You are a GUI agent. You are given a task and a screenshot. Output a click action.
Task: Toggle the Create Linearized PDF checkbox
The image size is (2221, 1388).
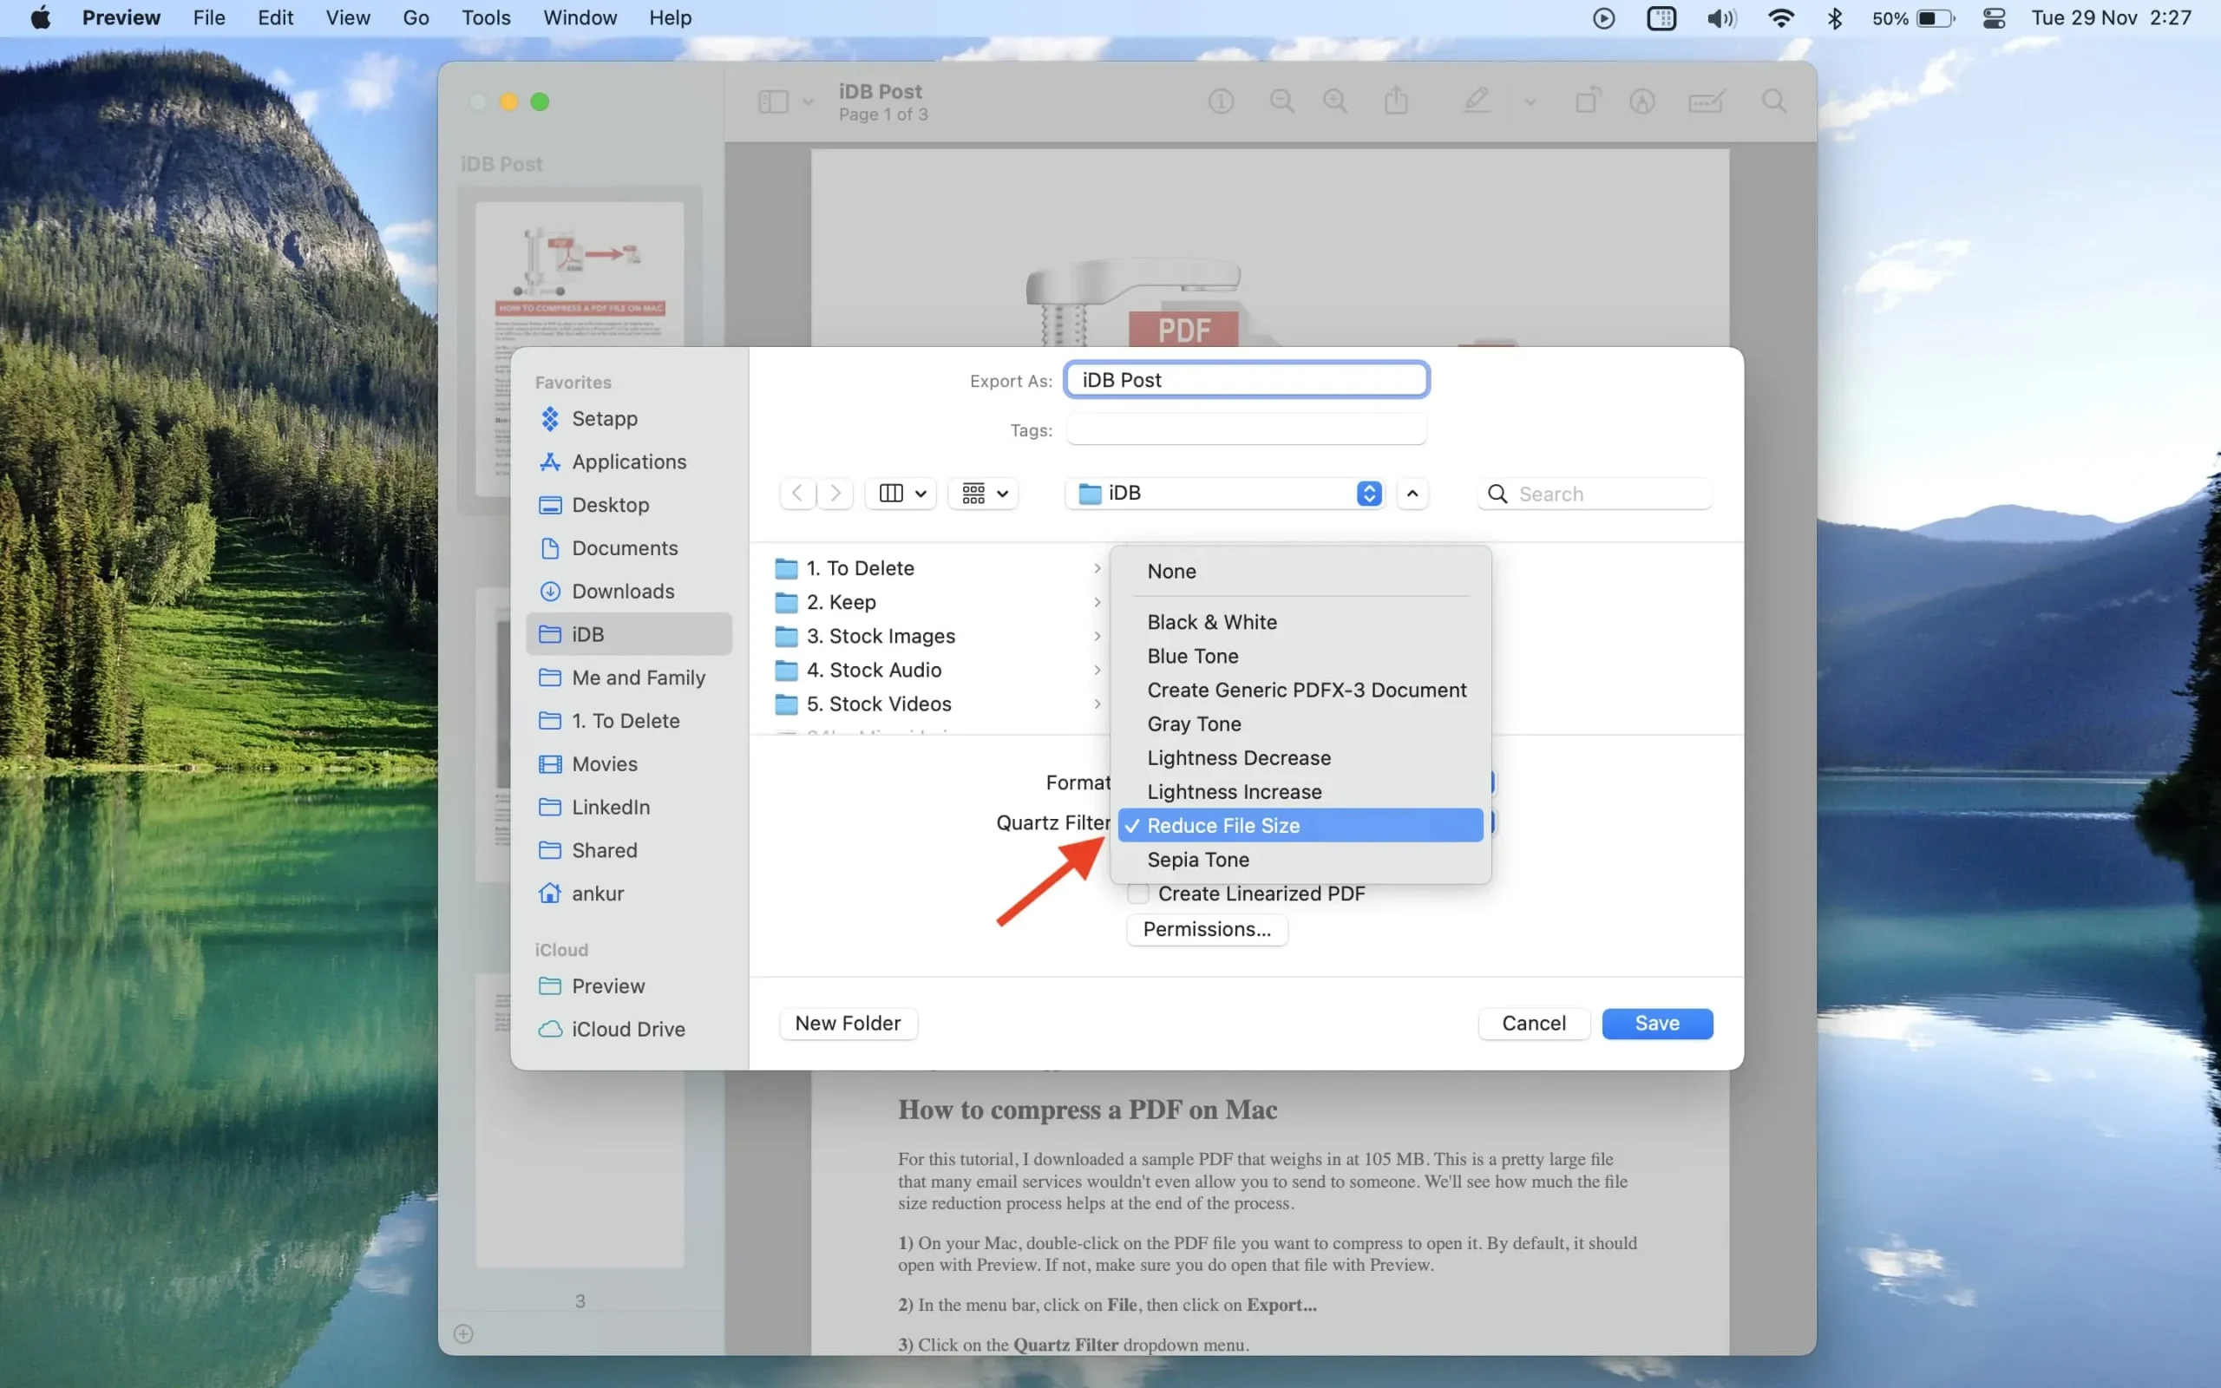[1137, 893]
